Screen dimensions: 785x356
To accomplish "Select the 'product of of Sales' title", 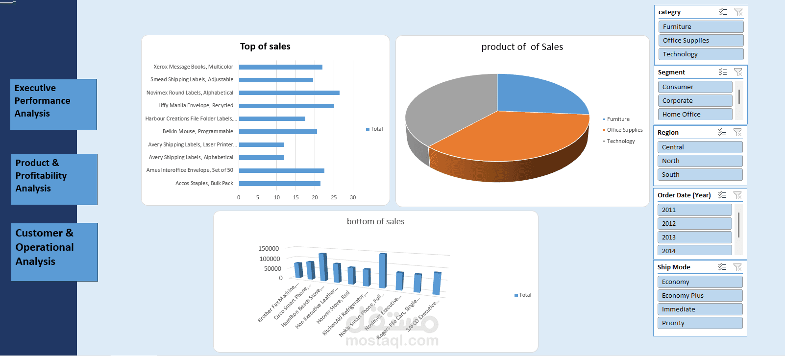I will pos(522,47).
